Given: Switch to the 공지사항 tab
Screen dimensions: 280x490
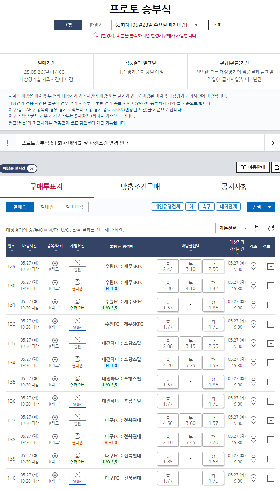Looking at the screenshot, I should point(234,187).
